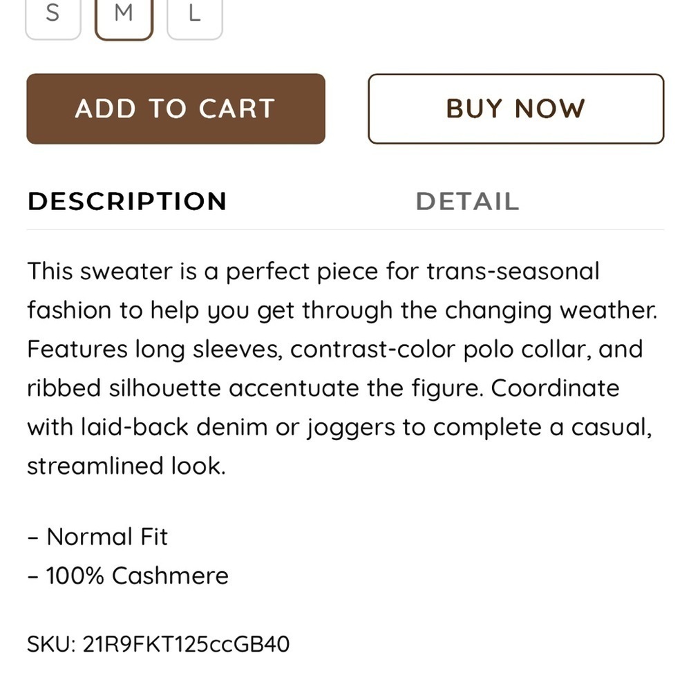Image resolution: width=691 pixels, height=691 pixels.
Task: Click the ADD TO CART button
Action: 176,109
